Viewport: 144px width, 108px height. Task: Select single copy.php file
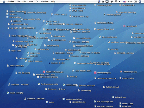pos(15,93)
